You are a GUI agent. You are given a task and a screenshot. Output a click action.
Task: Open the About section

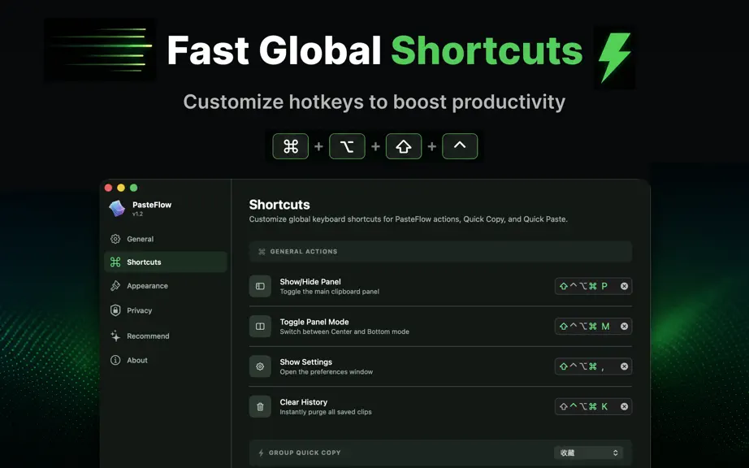pos(165,360)
